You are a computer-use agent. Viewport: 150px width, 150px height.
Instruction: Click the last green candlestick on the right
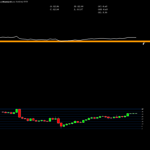click(x=136, y=113)
